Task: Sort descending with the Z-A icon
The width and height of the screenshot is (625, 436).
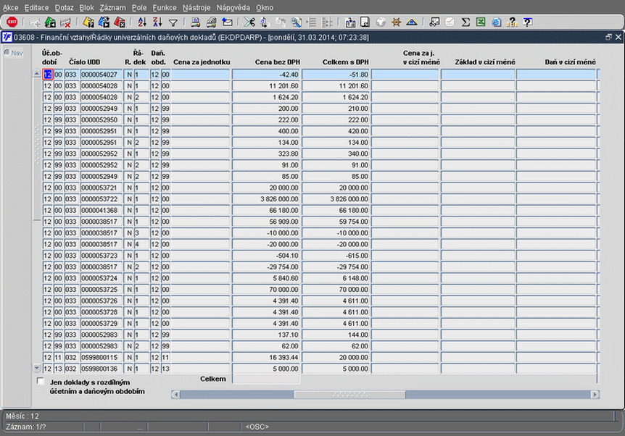Action: click(x=157, y=22)
